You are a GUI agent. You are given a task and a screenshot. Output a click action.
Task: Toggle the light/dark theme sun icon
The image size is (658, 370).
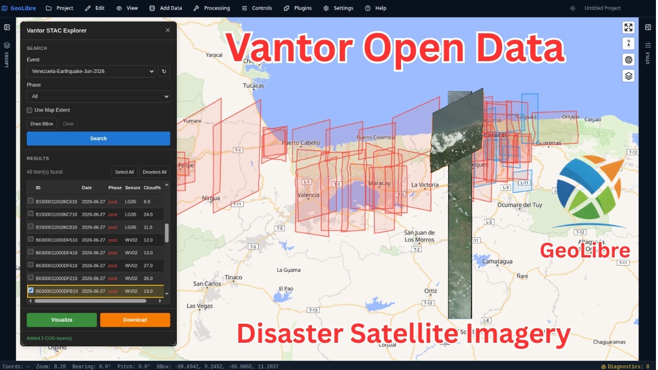[x=573, y=8]
